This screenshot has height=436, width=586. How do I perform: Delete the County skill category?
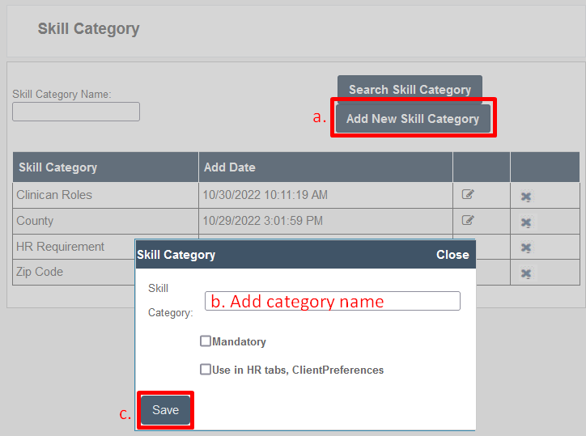[x=526, y=222]
